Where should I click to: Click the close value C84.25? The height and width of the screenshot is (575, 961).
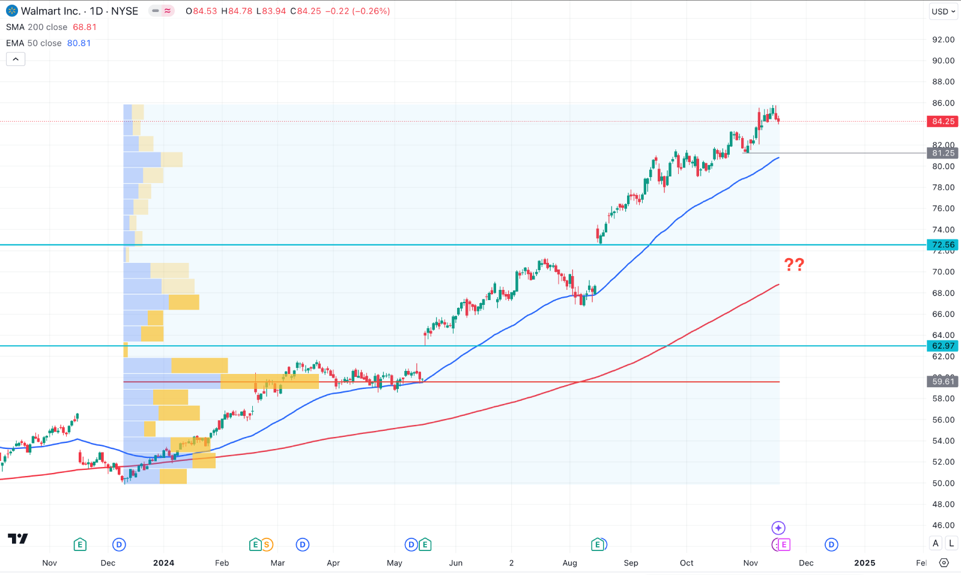coord(306,11)
